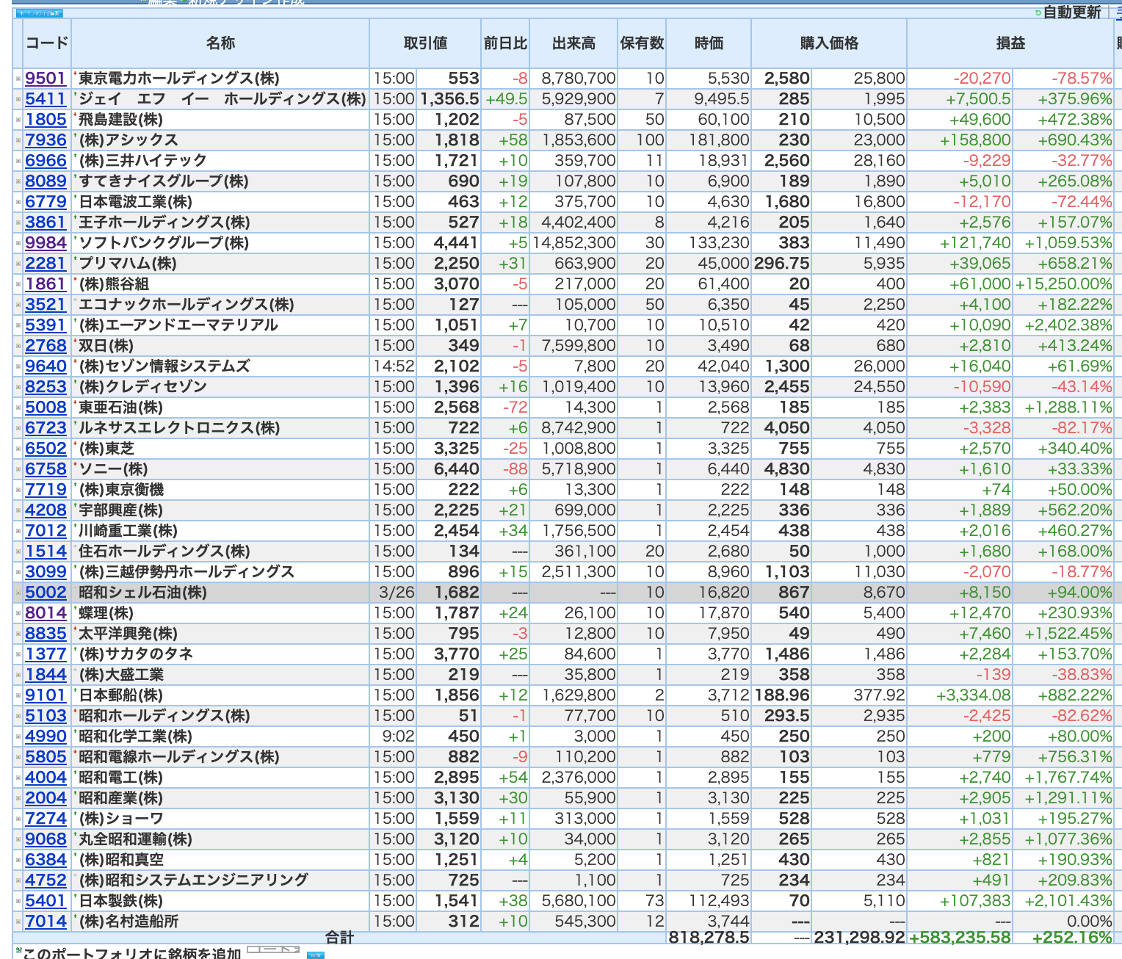1122x959 pixels.
Task: Click the small icon beside code 1861
Action: pyautogui.click(x=18, y=284)
